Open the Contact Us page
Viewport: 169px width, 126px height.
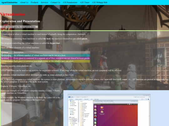pyautogui.click(x=55, y=2)
